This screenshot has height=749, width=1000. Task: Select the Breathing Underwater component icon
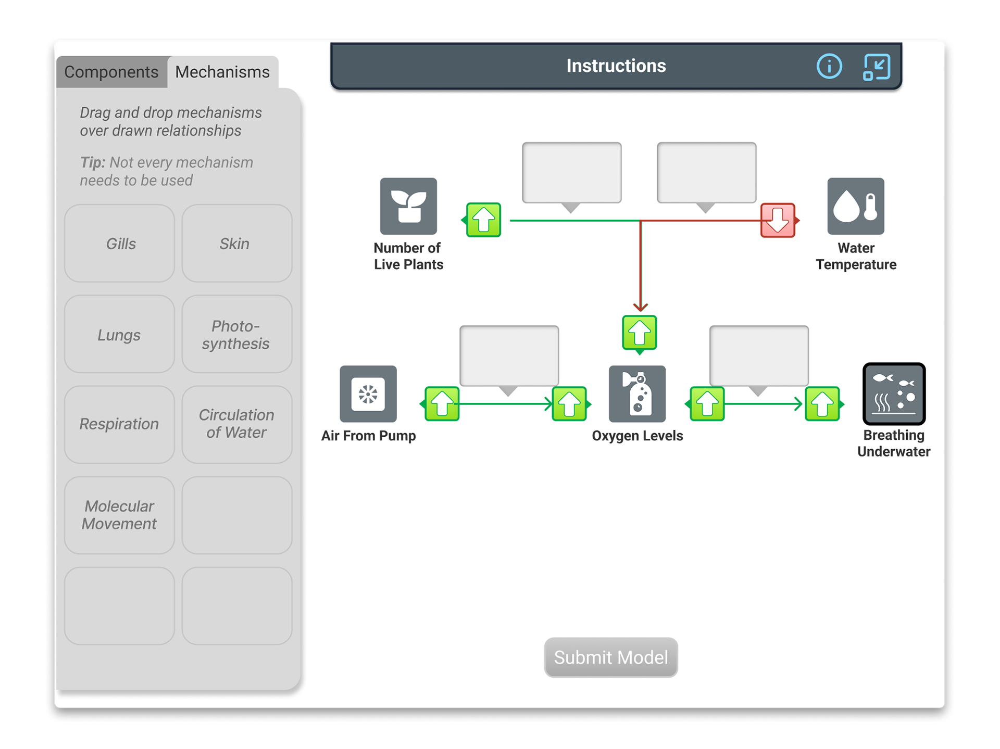click(x=894, y=393)
